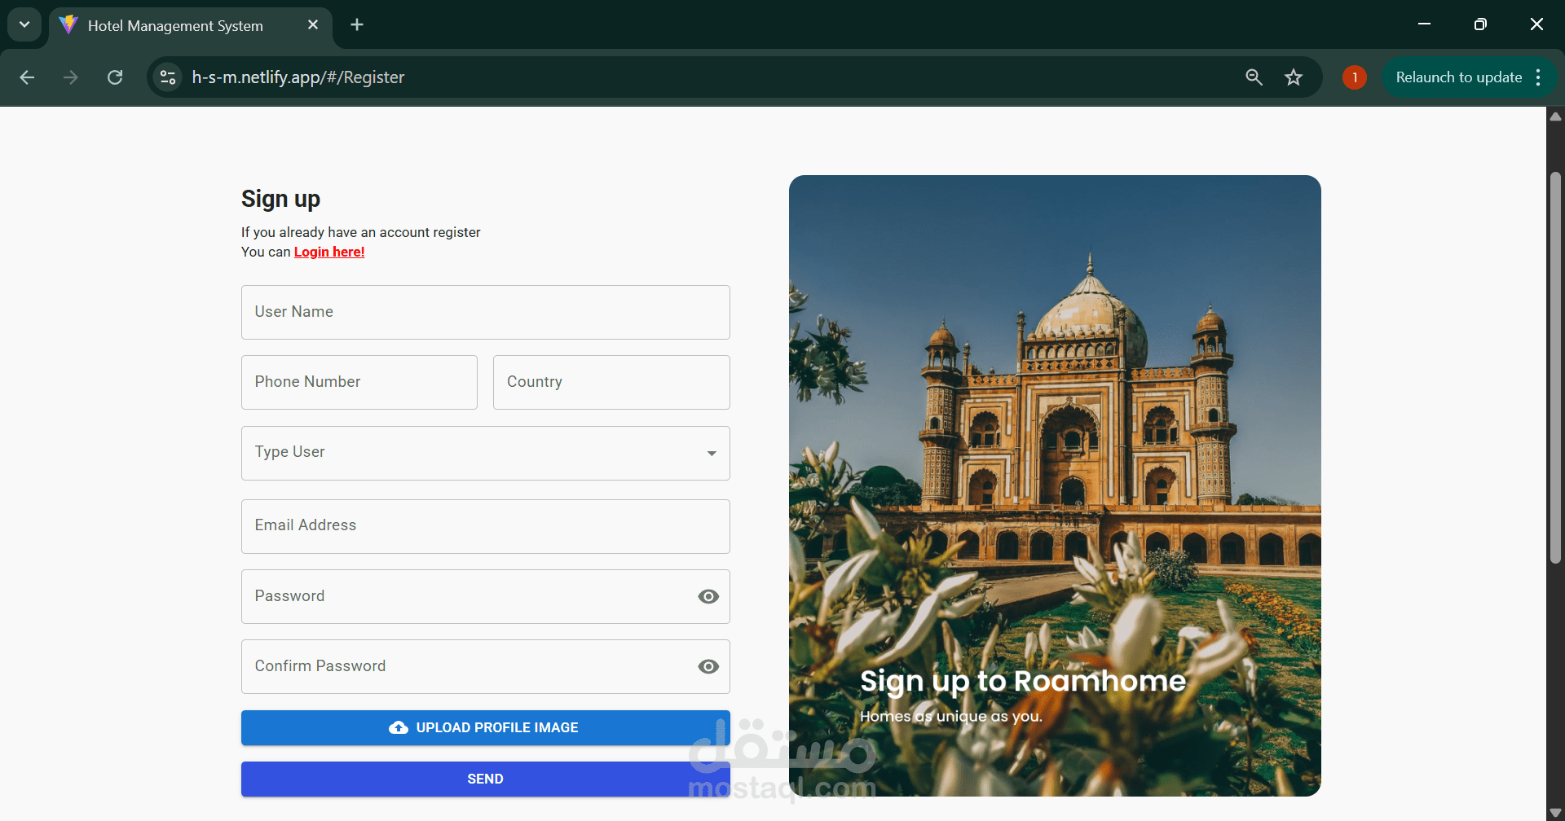This screenshot has height=821, width=1565.
Task: Close the Hotel Management System tab
Action: pyautogui.click(x=313, y=25)
